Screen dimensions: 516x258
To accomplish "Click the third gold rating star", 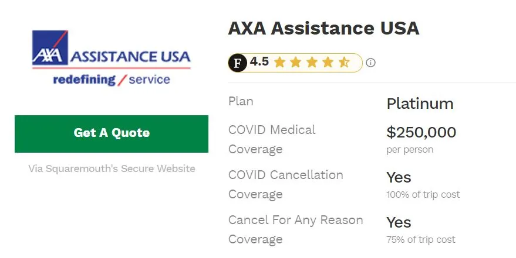I will click(x=312, y=62).
